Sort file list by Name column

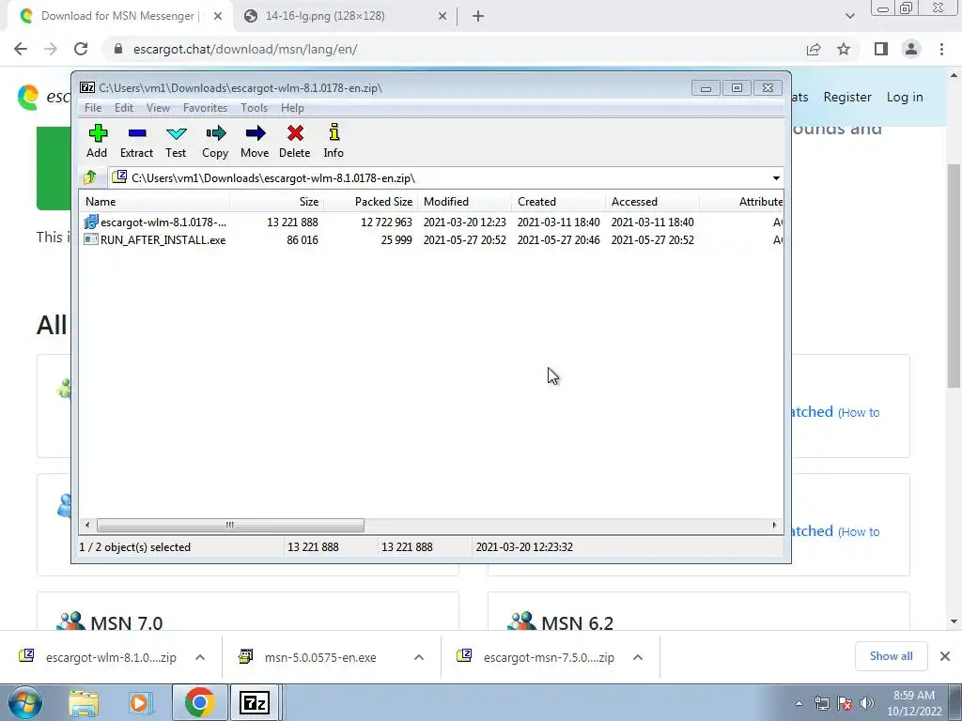click(x=155, y=202)
